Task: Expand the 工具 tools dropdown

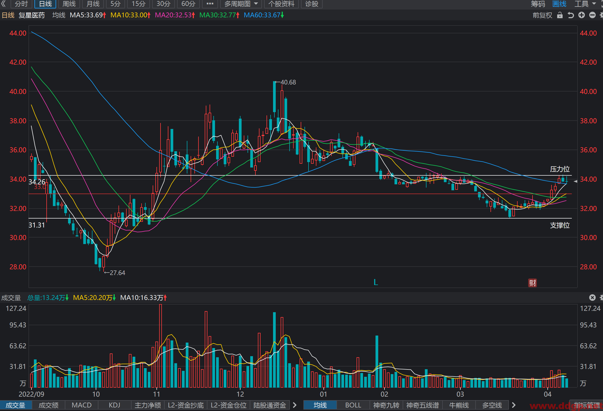Action: [585, 4]
